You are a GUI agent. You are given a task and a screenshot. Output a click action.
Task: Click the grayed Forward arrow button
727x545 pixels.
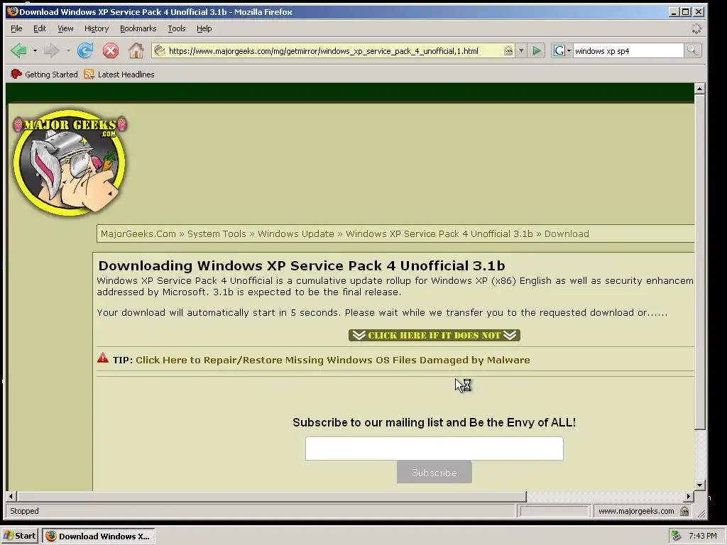click(51, 50)
